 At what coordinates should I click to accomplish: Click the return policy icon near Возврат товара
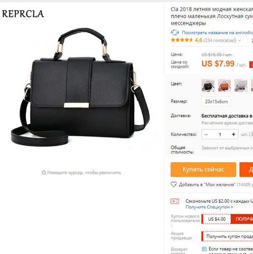(204, 249)
